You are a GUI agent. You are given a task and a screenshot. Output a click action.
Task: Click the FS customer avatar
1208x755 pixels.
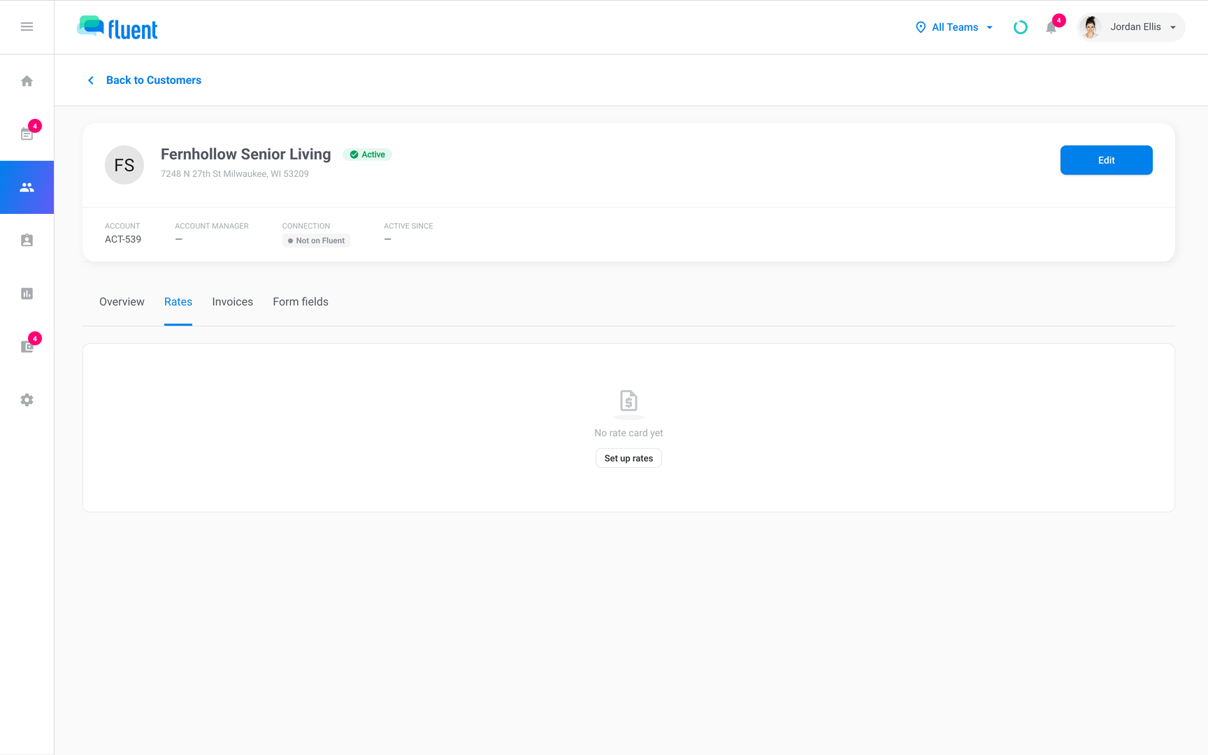coord(124,165)
